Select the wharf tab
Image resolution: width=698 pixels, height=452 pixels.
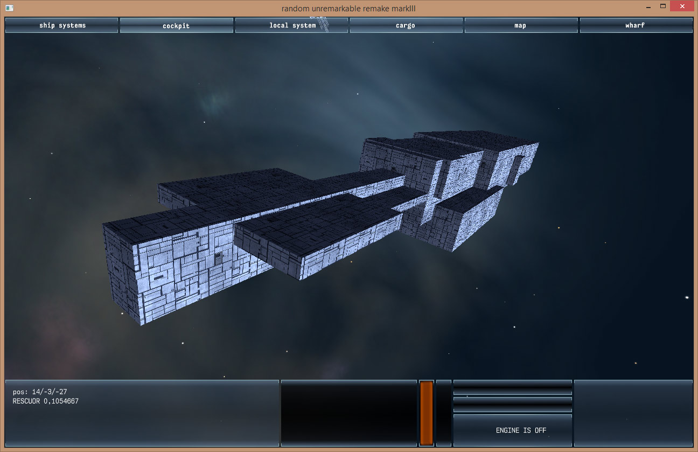tap(636, 25)
